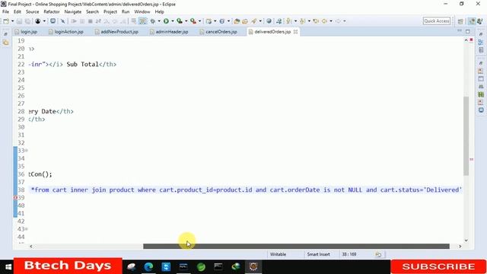Click 'Smart Insert' in the status bar
Image resolution: width=487 pixels, height=274 pixels.
318,254
